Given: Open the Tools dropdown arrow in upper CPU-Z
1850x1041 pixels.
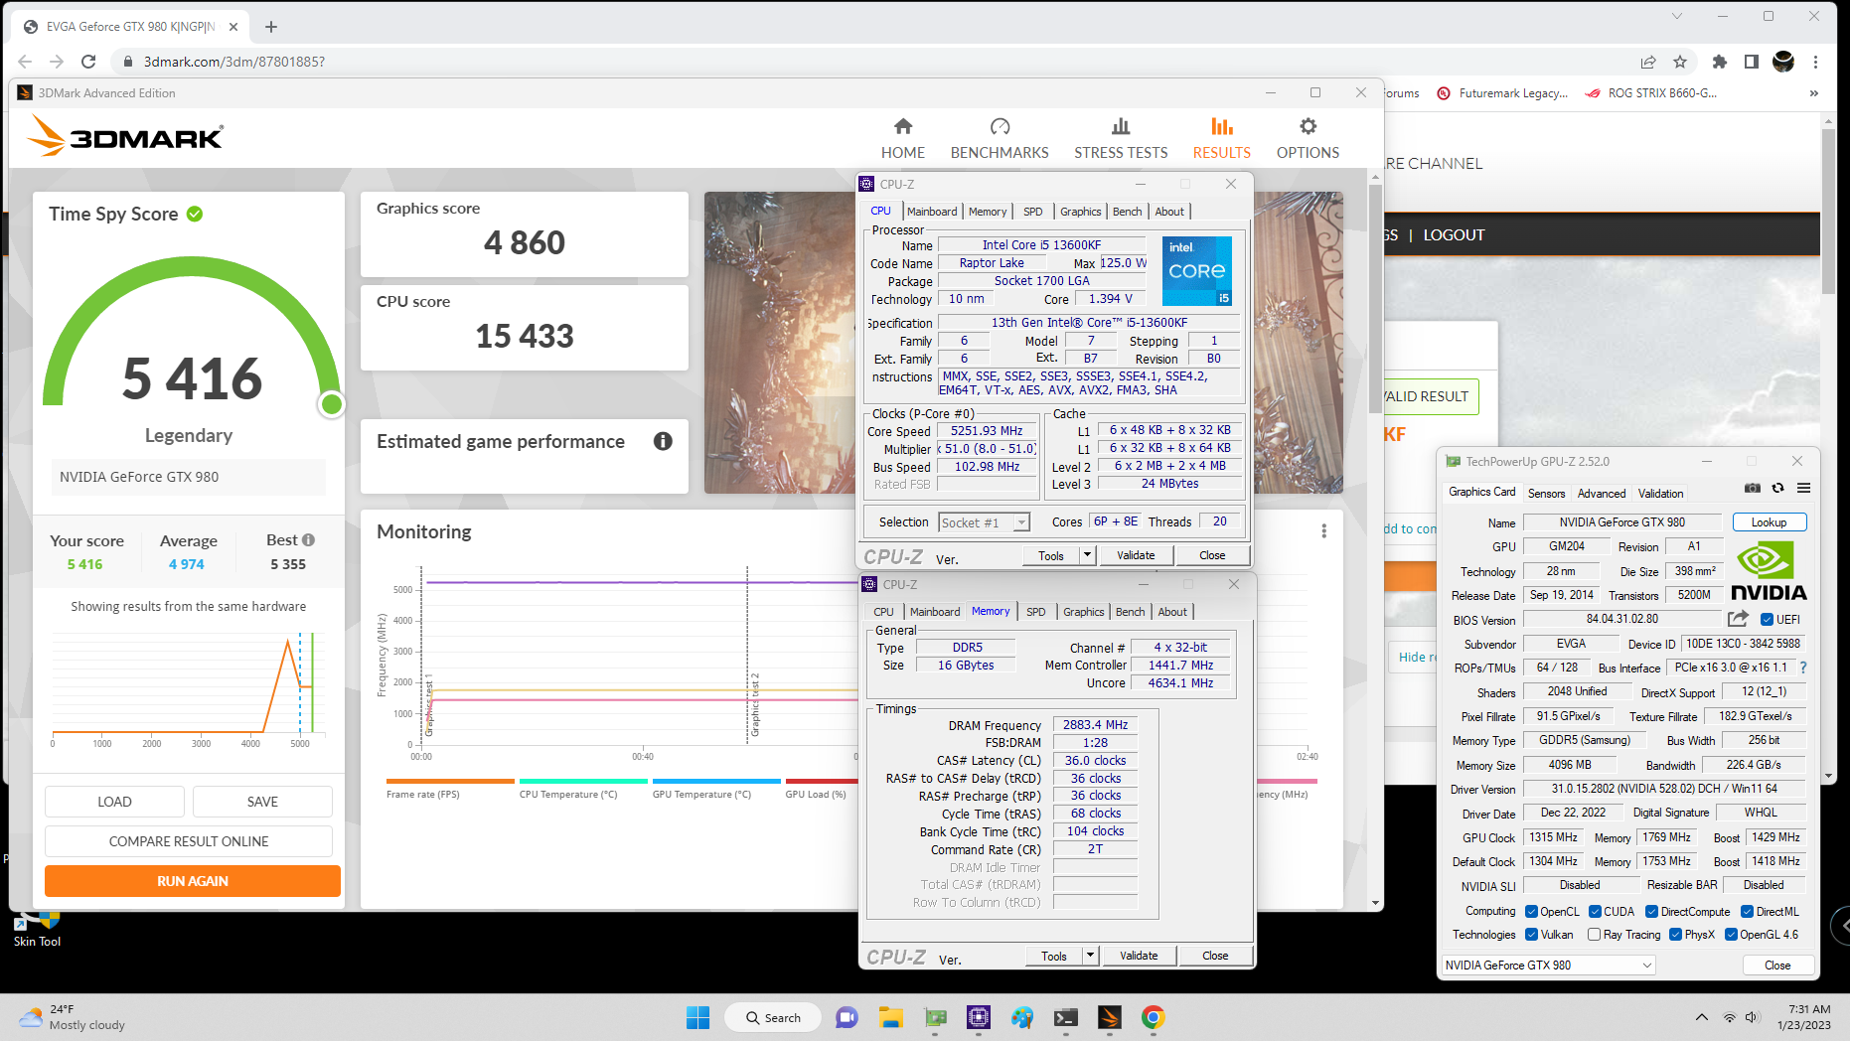Looking at the screenshot, I should (1087, 555).
